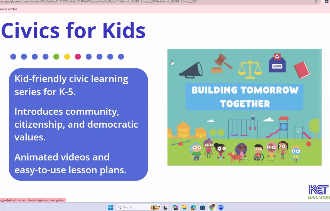The height and width of the screenshot is (211, 330).
Task: Click the green dot in the dot row
Action: click(56, 57)
